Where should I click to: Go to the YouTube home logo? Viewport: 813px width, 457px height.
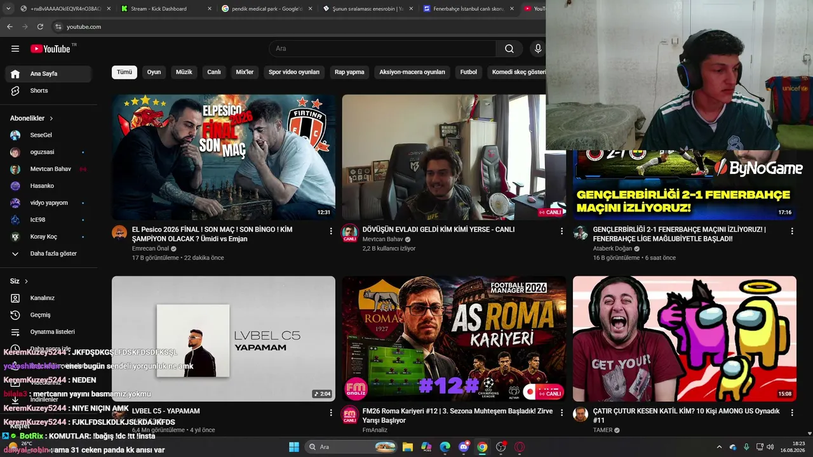[50, 49]
